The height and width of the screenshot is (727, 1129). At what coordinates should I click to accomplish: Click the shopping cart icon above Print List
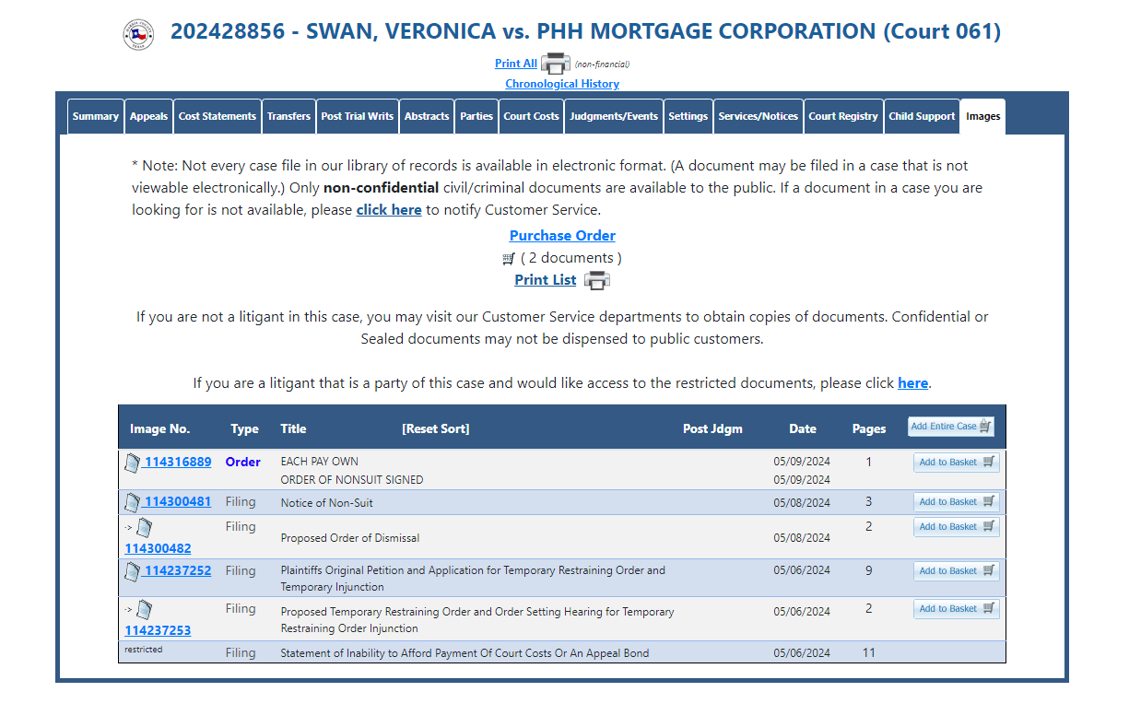coord(509,259)
